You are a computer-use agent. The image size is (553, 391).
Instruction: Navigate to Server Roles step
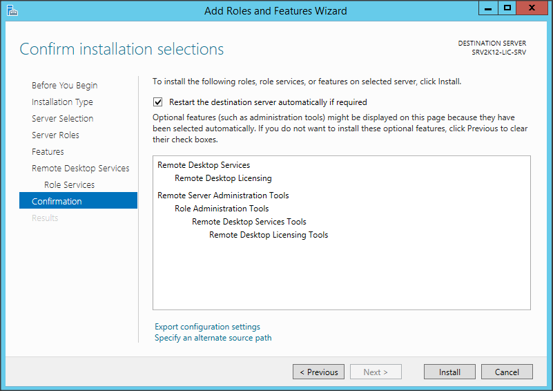pos(55,135)
